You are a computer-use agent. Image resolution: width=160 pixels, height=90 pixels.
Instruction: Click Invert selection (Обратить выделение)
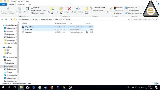coord(134,13)
